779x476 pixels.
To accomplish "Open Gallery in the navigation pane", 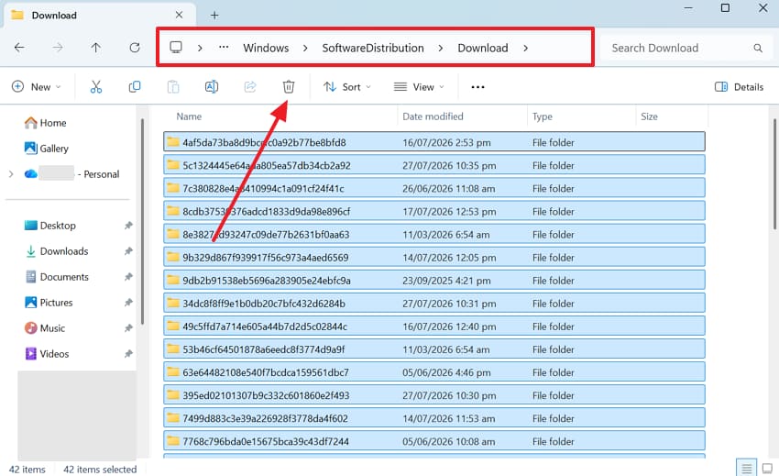I will pos(46,149).
